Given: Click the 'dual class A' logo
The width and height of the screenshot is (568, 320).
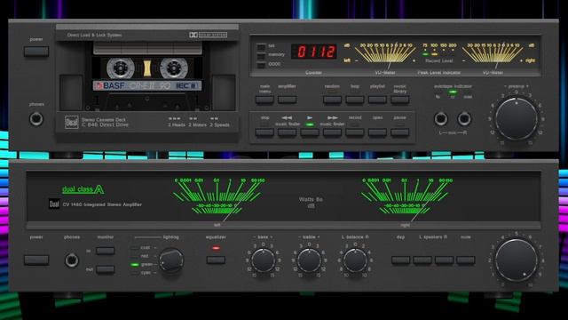Looking at the screenshot, I should coord(83,189).
